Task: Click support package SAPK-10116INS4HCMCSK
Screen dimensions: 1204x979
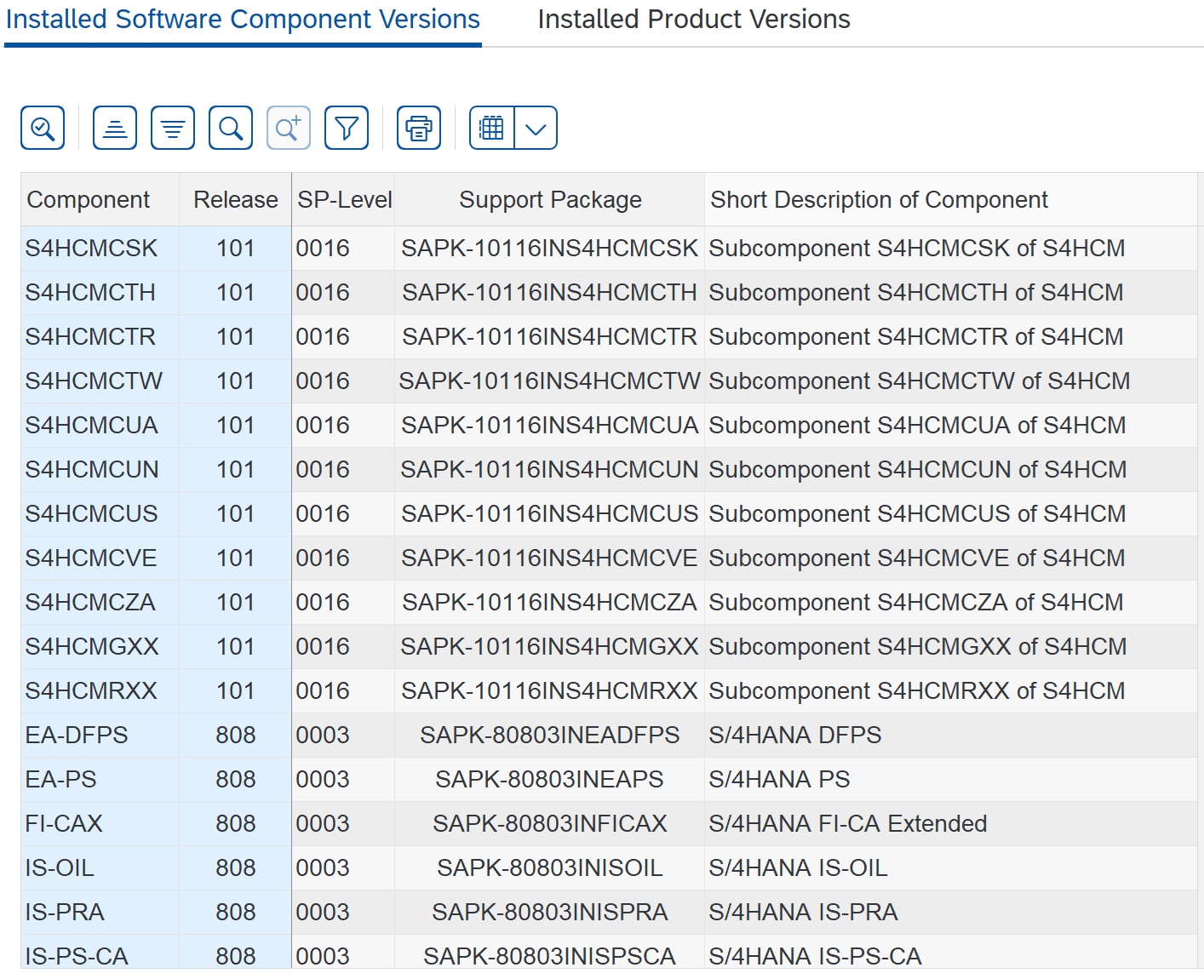Action: click(550, 248)
